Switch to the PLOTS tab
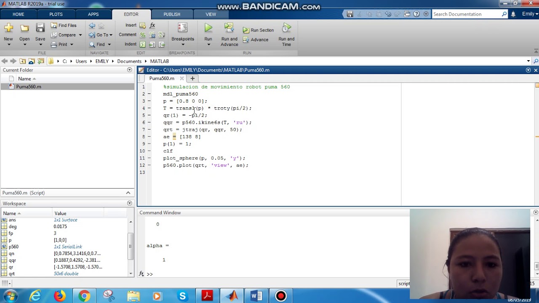 pyautogui.click(x=56, y=14)
